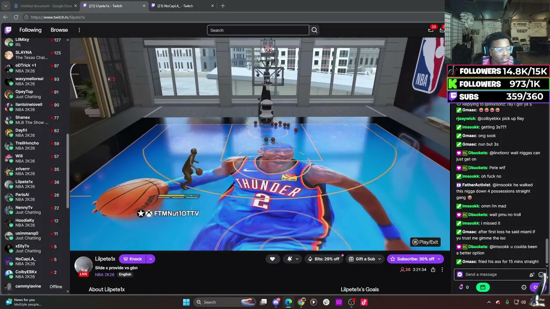Screen dimensions: 550x309
Task: Click the Play/Exit button on video
Action: click(425, 242)
